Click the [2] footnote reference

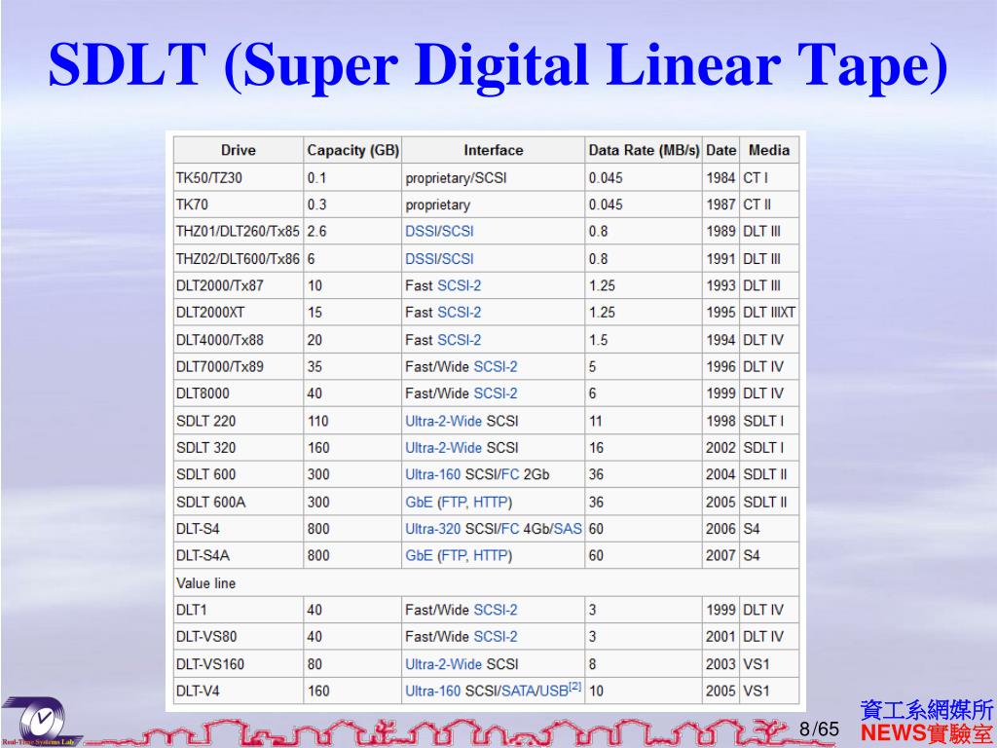click(574, 687)
